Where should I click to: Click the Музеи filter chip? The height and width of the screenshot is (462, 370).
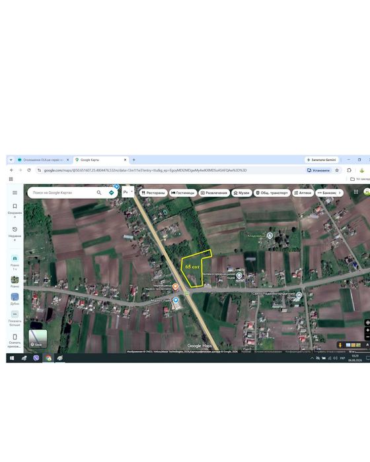[242, 193]
